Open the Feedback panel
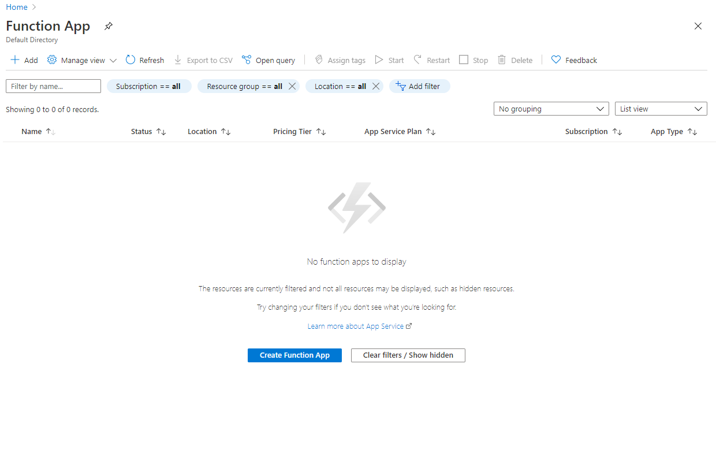 [x=574, y=60]
